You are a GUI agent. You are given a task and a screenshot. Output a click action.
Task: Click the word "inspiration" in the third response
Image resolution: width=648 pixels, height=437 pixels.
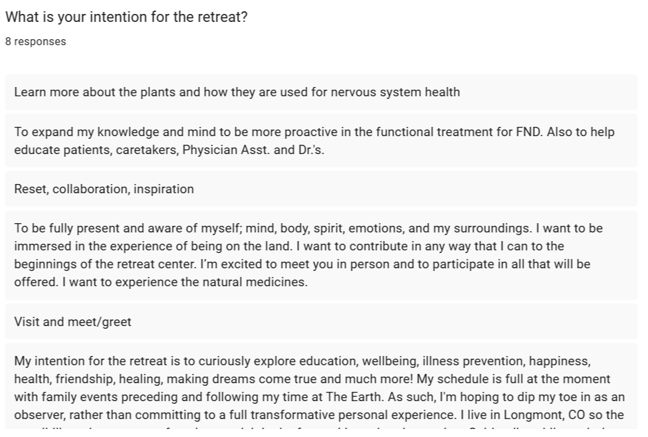(163, 189)
